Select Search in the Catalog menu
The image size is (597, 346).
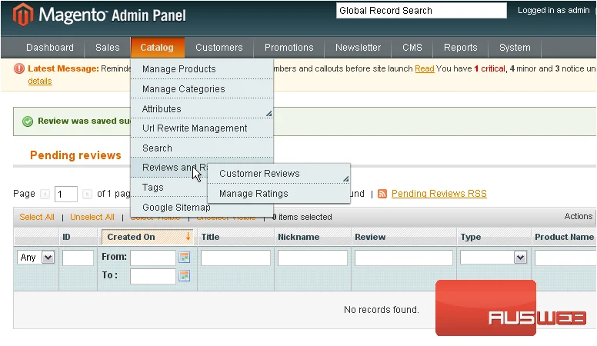[x=202, y=148]
